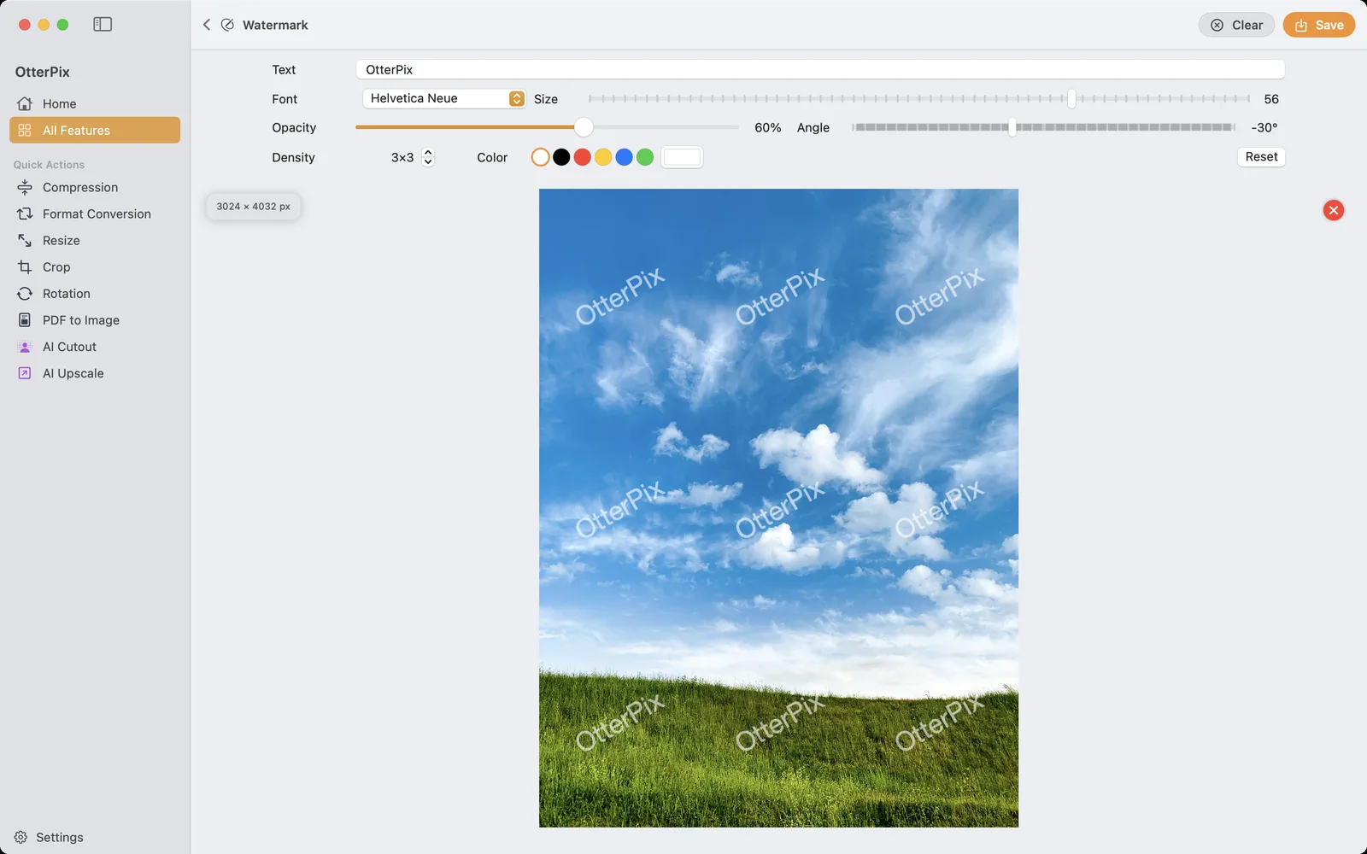The image size is (1367, 854).
Task: Open the custom color well
Action: pyautogui.click(x=682, y=157)
